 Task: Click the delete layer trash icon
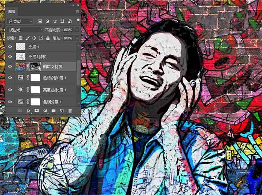pyautogui.click(x=70, y=111)
